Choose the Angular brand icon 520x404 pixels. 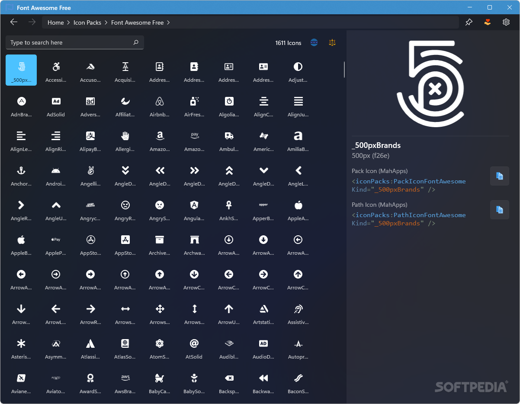[194, 208]
